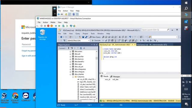Open TeamViewer desktop shortcut

(x=26, y=97)
